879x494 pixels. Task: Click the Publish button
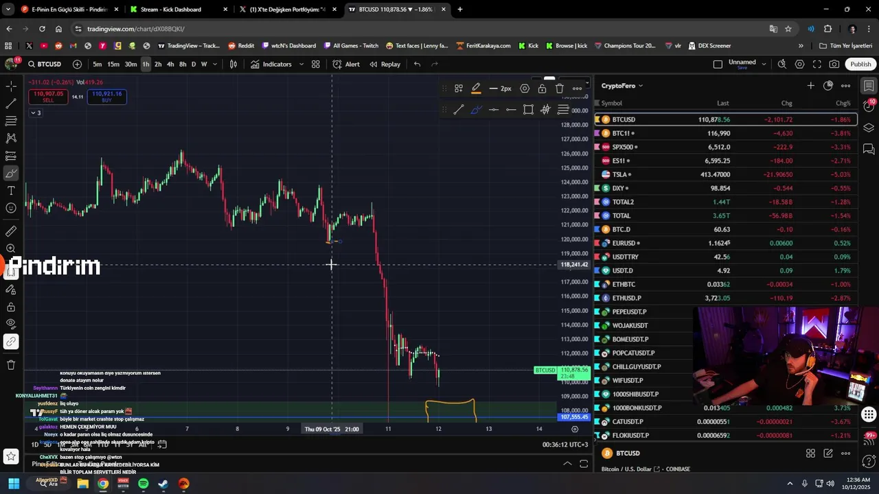860,64
